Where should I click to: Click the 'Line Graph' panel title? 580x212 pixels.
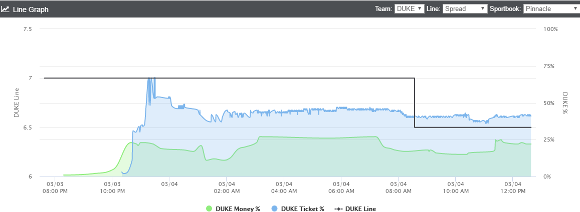coord(31,9)
